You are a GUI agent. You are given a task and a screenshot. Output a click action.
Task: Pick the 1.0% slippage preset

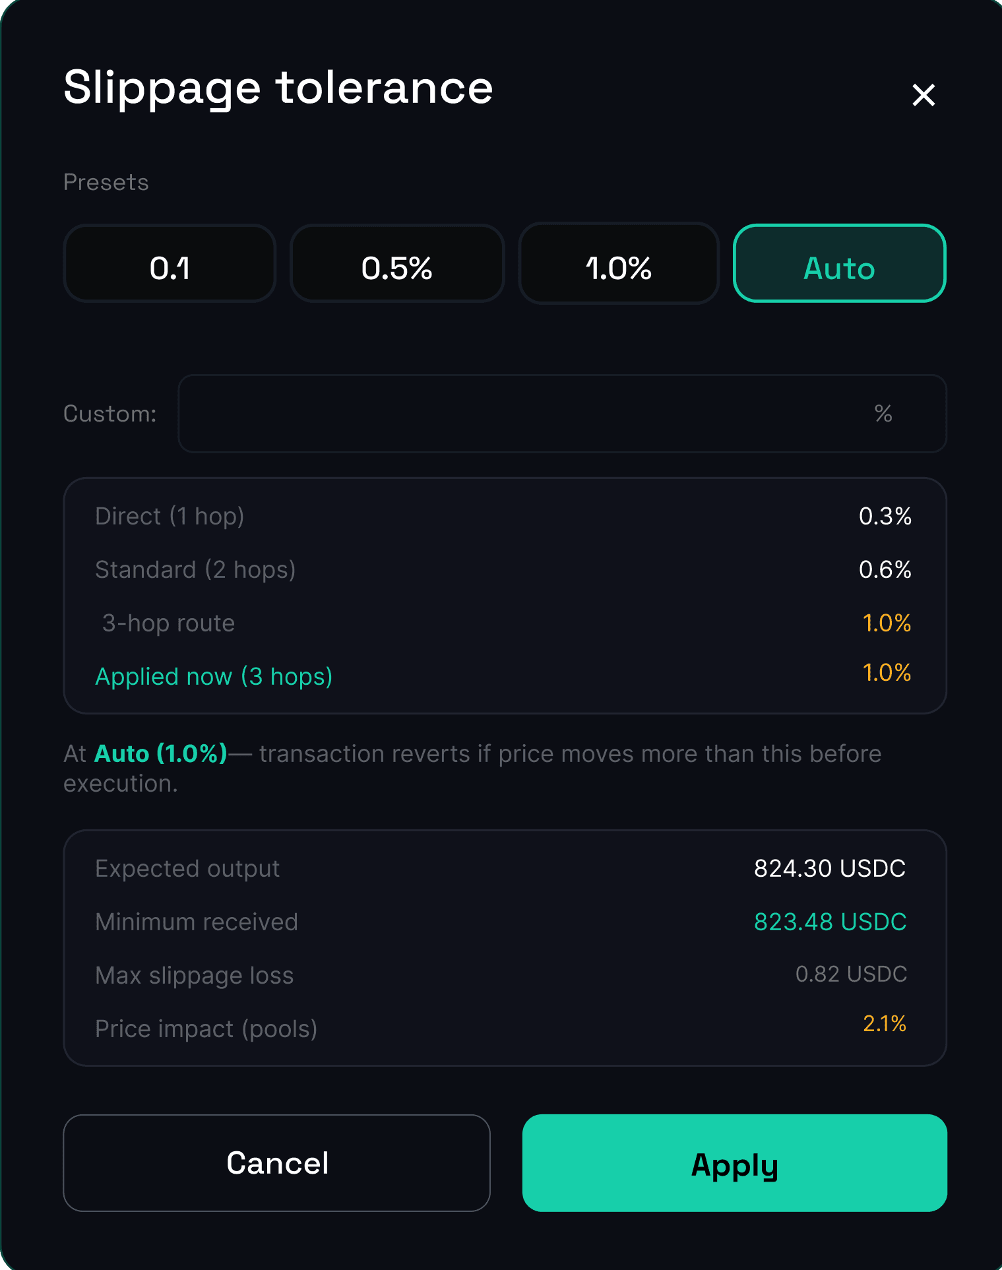coord(619,264)
